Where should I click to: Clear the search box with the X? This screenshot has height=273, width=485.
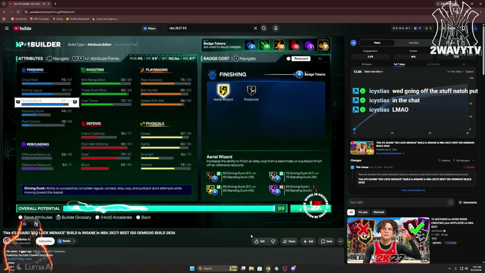tap(255, 28)
